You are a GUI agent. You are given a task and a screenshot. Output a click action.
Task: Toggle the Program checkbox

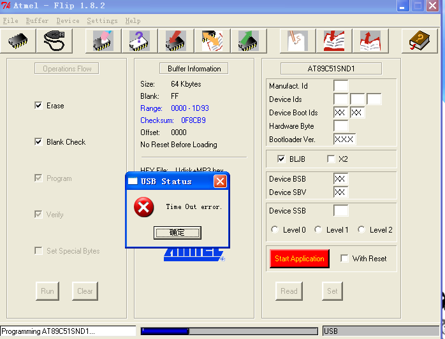(x=38, y=178)
